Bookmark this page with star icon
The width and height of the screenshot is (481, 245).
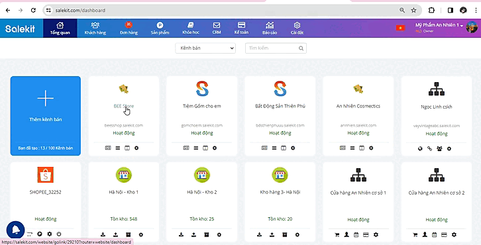click(x=413, y=10)
